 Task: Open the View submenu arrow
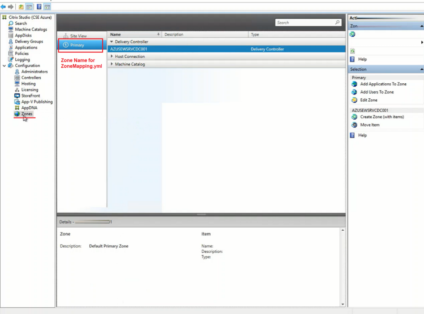click(x=422, y=42)
